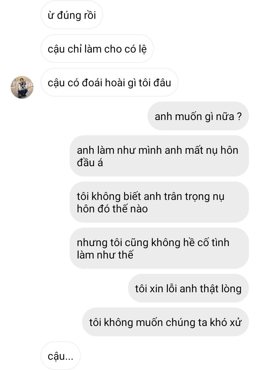Select bubble starting "nhưng tôi cũng không hề"
Viewport: 256px width, 370px height.
click(x=159, y=248)
